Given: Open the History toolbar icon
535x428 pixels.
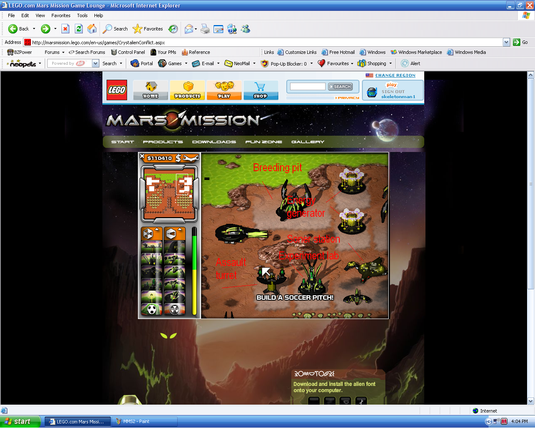Looking at the screenshot, I should click(x=173, y=29).
